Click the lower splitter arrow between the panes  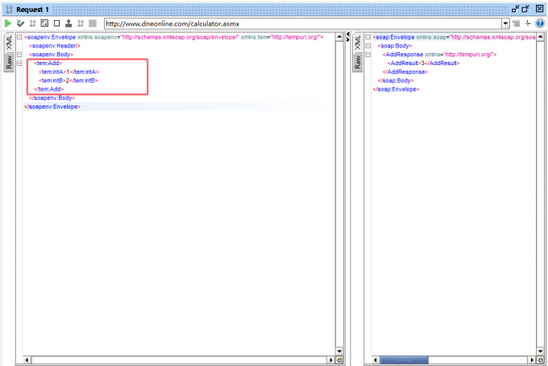(348, 39)
